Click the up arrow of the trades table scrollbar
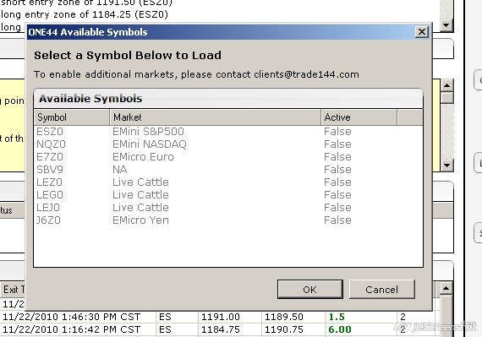Screen dimensions: 482x337 446,289
